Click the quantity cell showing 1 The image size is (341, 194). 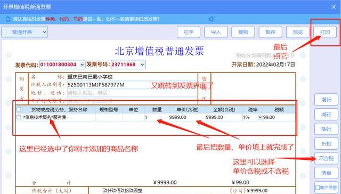coord(157,117)
